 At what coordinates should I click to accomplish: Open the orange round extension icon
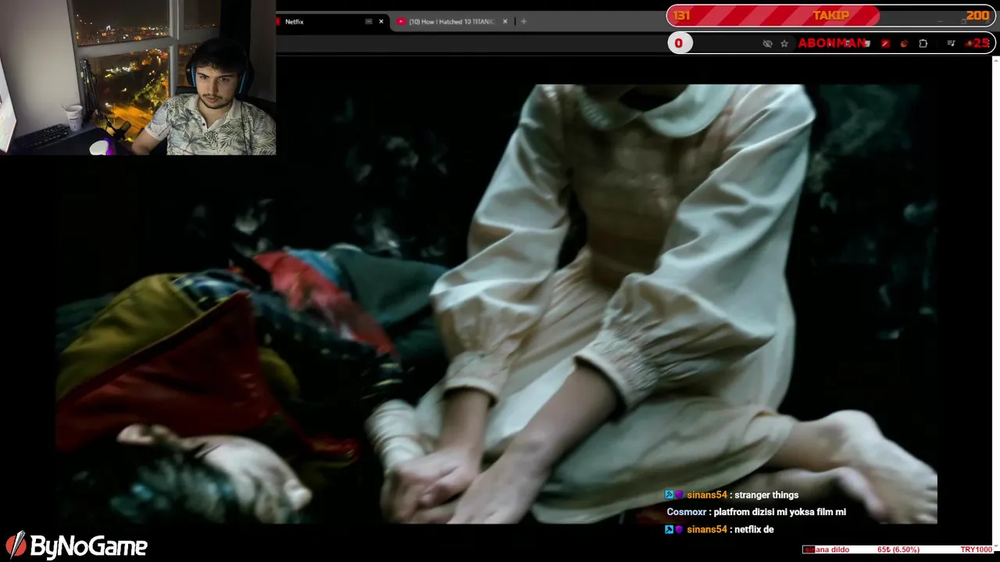click(904, 44)
